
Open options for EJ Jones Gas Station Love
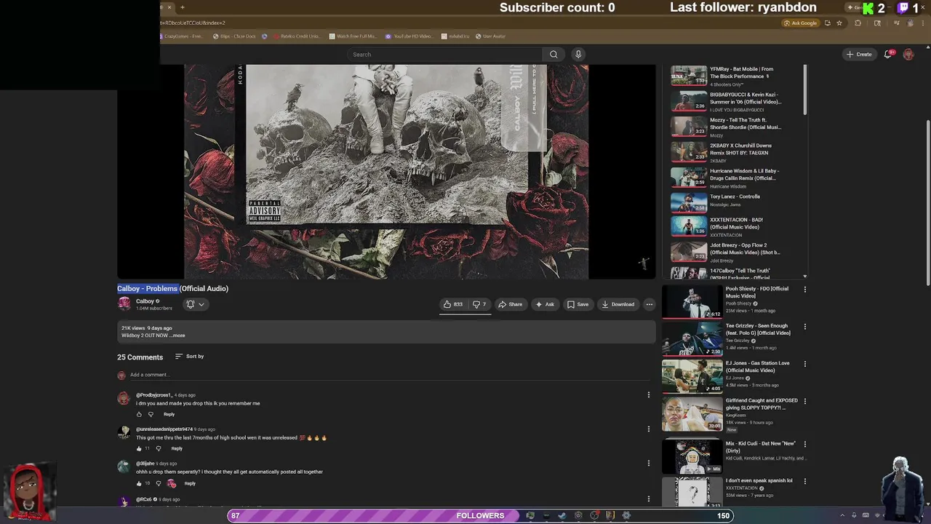(x=805, y=364)
